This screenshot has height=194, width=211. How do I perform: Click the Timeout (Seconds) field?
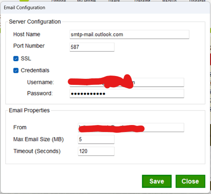96,151
